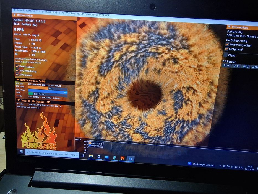
Task: Uncheck the background checkbox
Action: [x=226, y=49]
